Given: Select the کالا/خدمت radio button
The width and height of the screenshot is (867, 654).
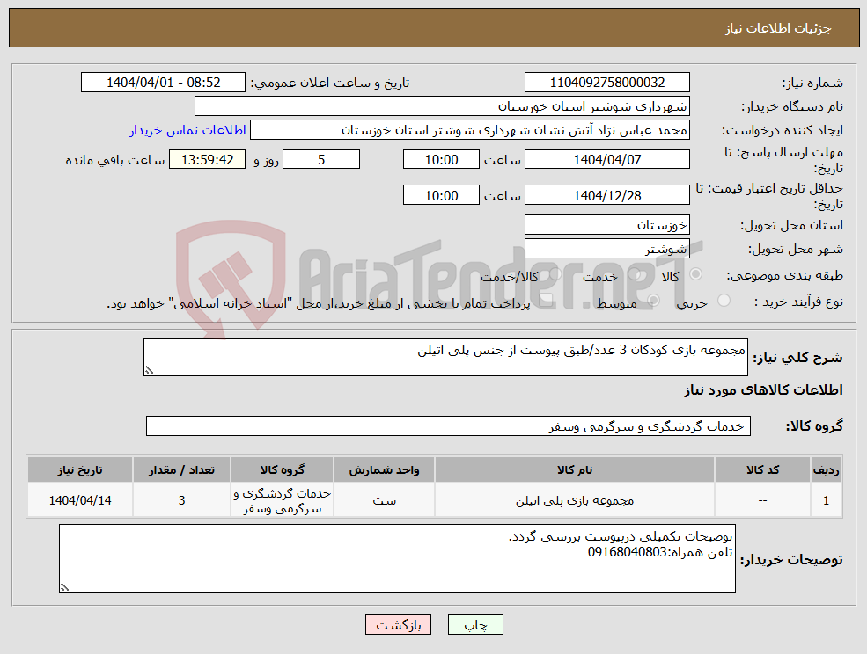Looking at the screenshot, I should point(555,274).
